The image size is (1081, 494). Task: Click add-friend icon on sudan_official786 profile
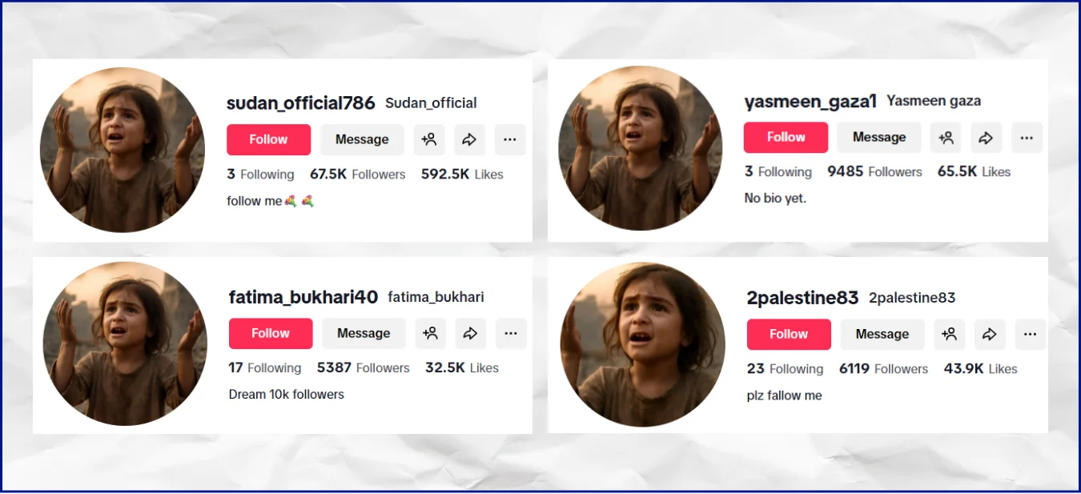429,139
